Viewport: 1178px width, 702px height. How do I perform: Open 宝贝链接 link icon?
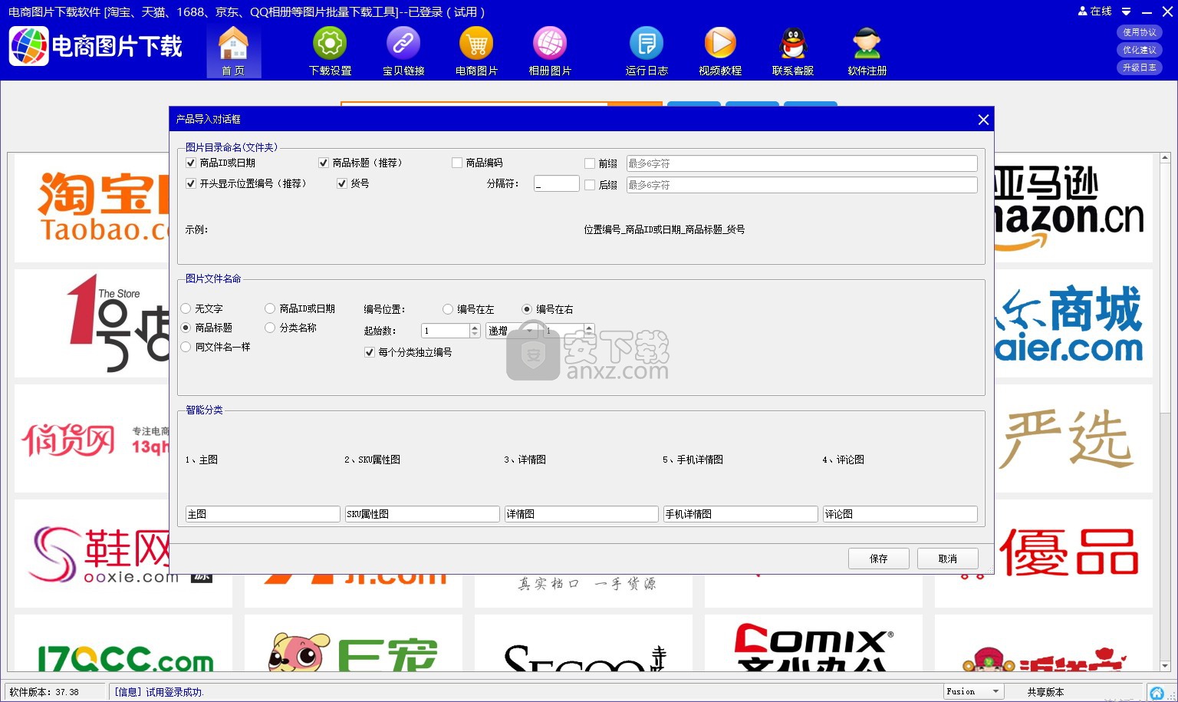click(403, 51)
